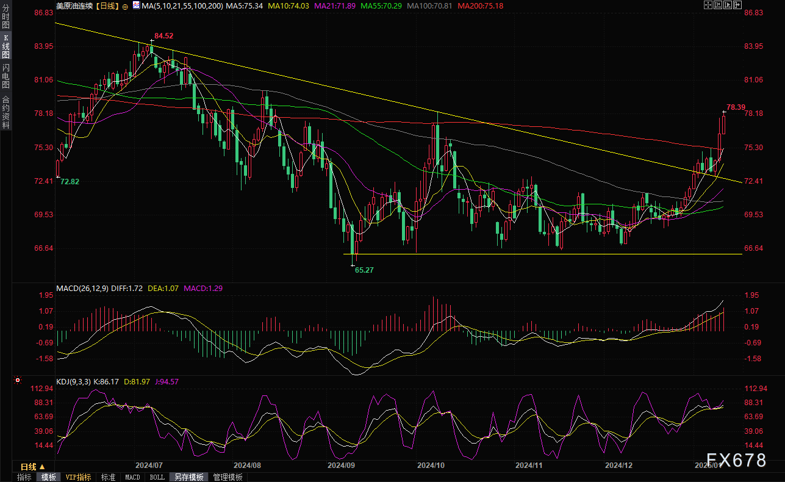Select the 模板 tab at bottom
This screenshot has width=785, height=482.
[x=49, y=477]
